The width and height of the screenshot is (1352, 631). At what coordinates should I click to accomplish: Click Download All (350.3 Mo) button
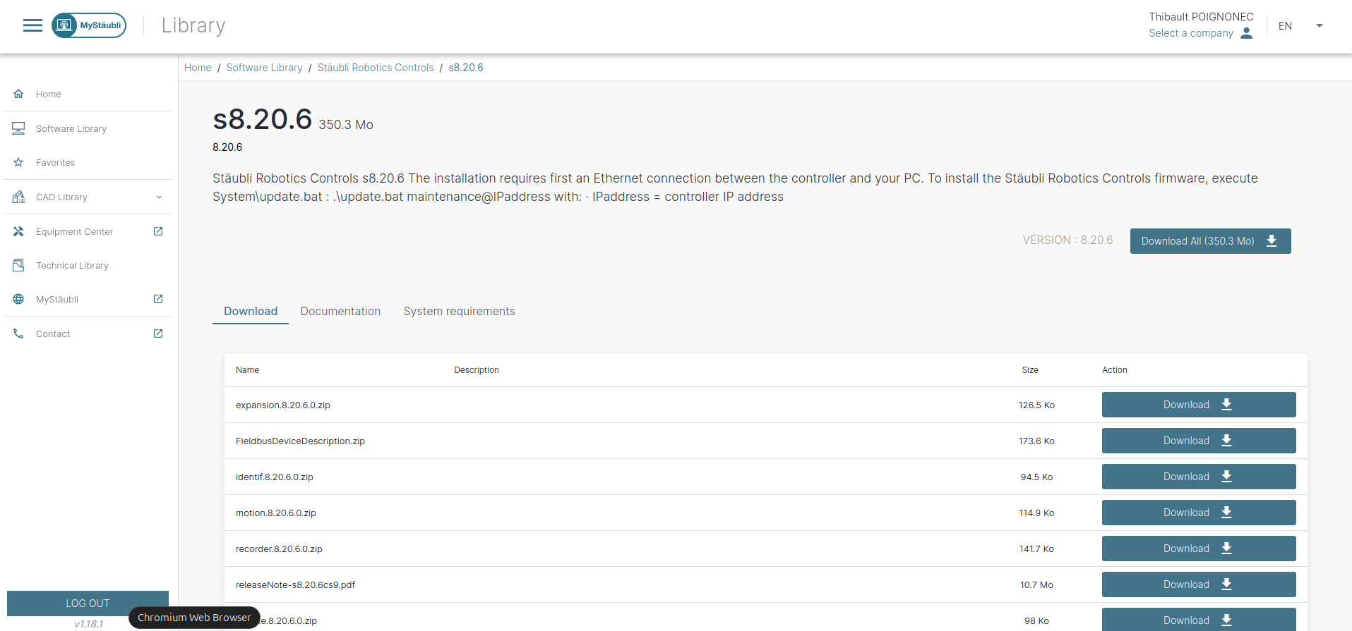(1210, 241)
